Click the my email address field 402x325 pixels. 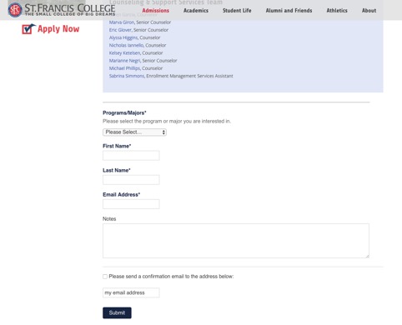click(131, 292)
